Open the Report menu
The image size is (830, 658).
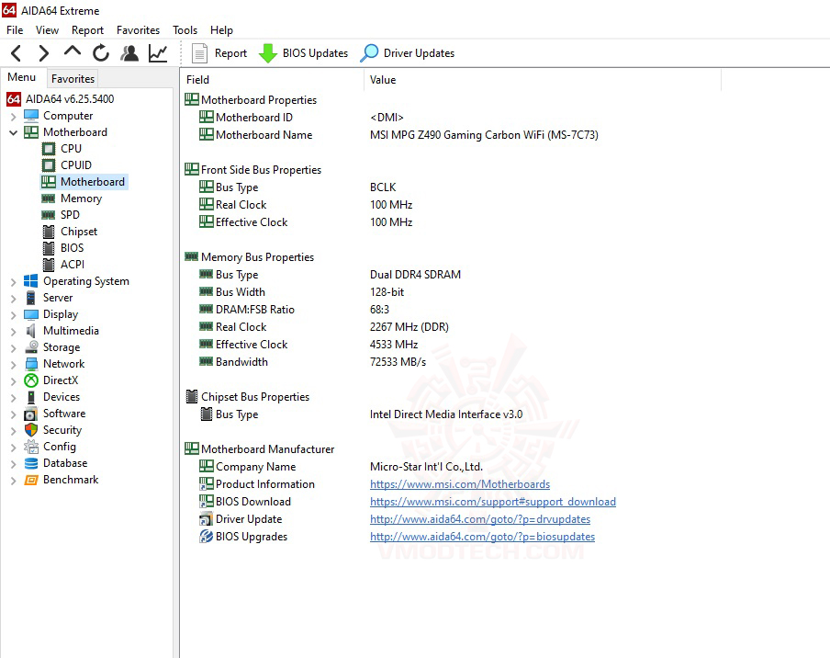[x=87, y=30]
